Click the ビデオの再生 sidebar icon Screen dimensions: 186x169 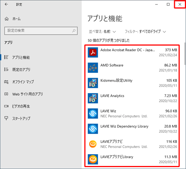(x=6, y=106)
